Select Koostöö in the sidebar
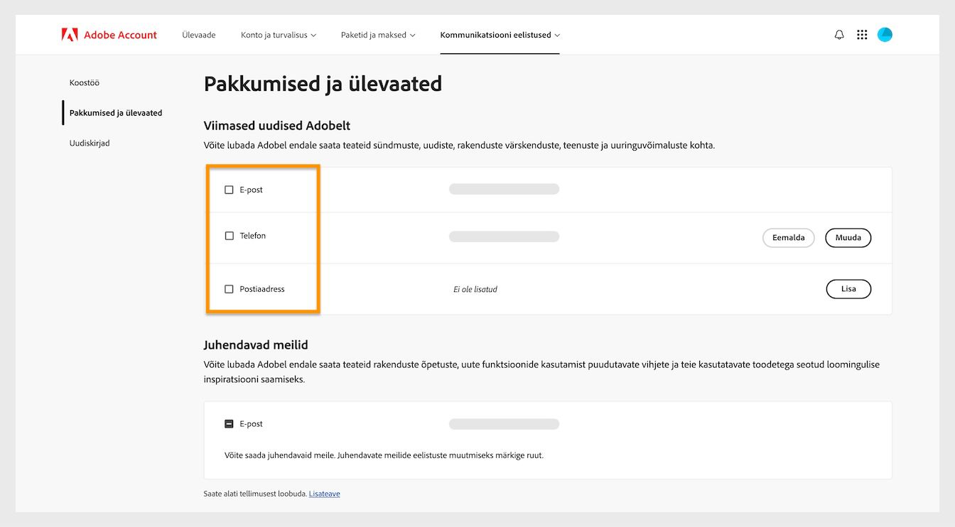 pyautogui.click(x=84, y=82)
